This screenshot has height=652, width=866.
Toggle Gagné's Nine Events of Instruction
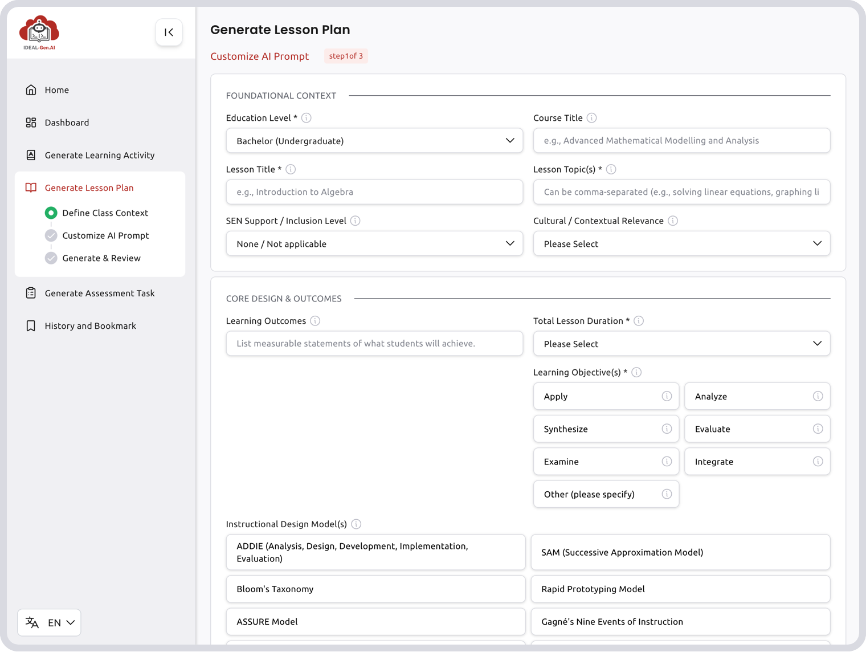(680, 621)
